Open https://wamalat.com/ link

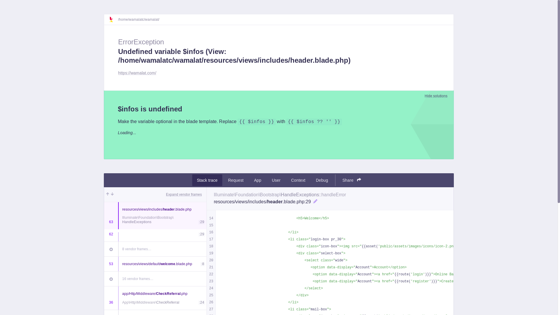[x=137, y=73]
